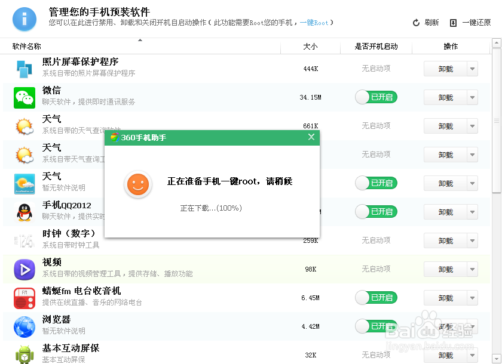Select the 天气 icon in the 661K row
502x364 pixels.
tap(25, 127)
